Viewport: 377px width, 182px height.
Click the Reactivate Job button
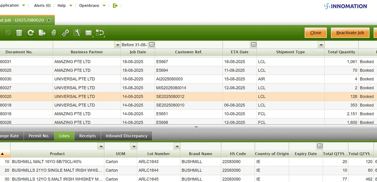click(350, 33)
